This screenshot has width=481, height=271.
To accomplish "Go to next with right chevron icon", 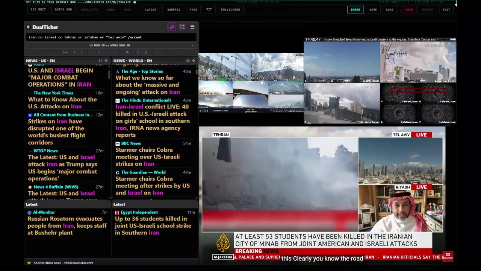I will coord(114,52).
